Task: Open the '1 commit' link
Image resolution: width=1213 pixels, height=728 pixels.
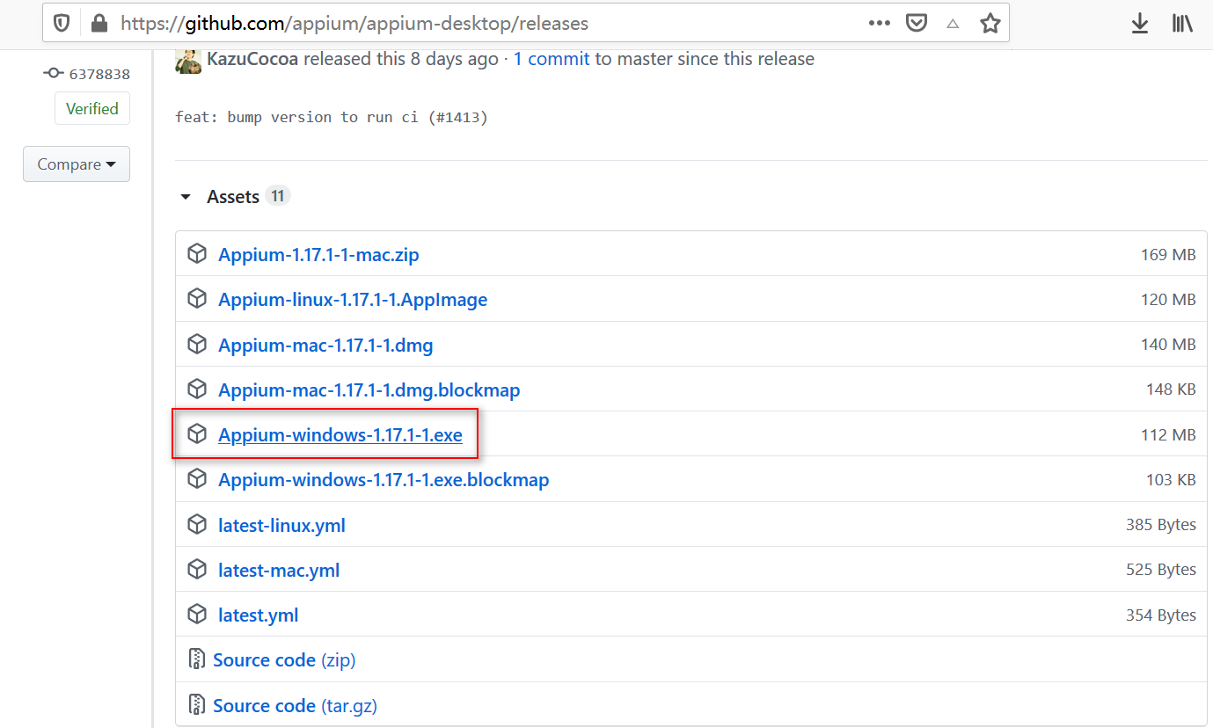Action: (x=552, y=59)
